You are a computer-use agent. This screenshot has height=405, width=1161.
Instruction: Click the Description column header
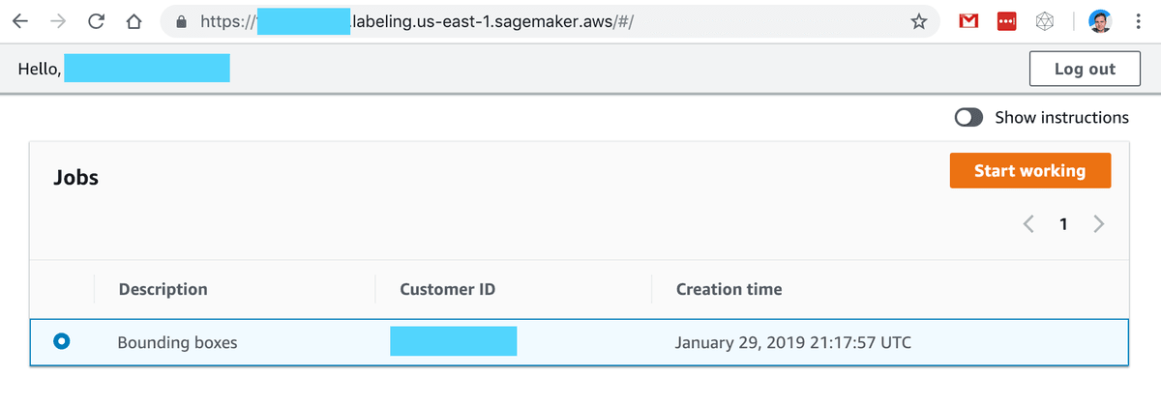point(163,288)
